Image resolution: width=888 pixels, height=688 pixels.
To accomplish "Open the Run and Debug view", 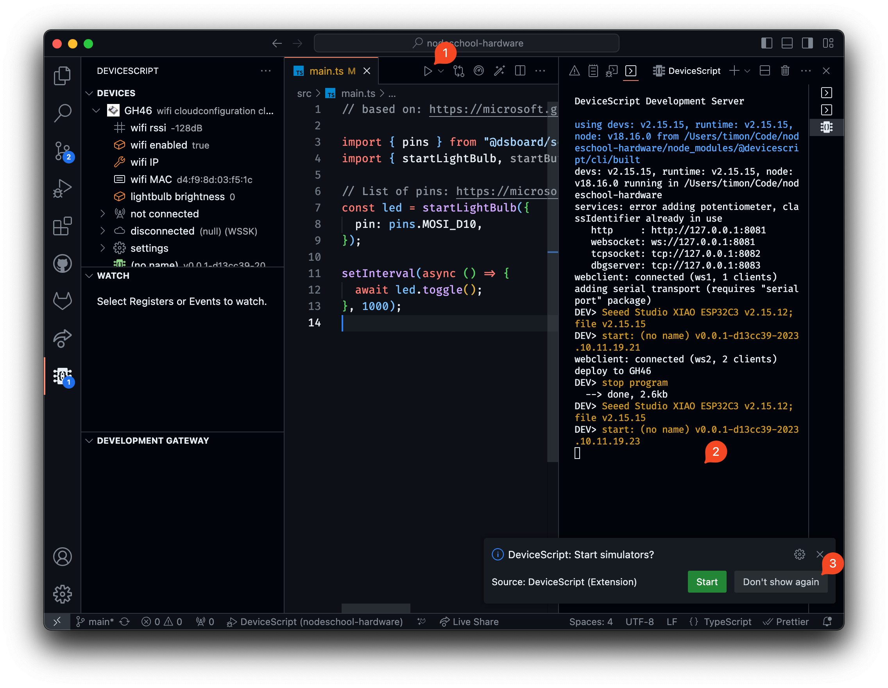I will (62, 188).
